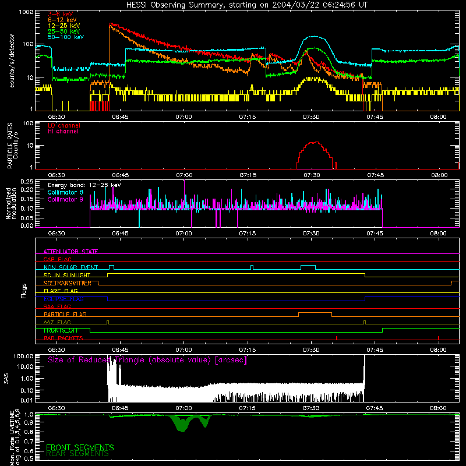Click the LO channel legend label
Screen dimensions: 466x466
click(64, 125)
